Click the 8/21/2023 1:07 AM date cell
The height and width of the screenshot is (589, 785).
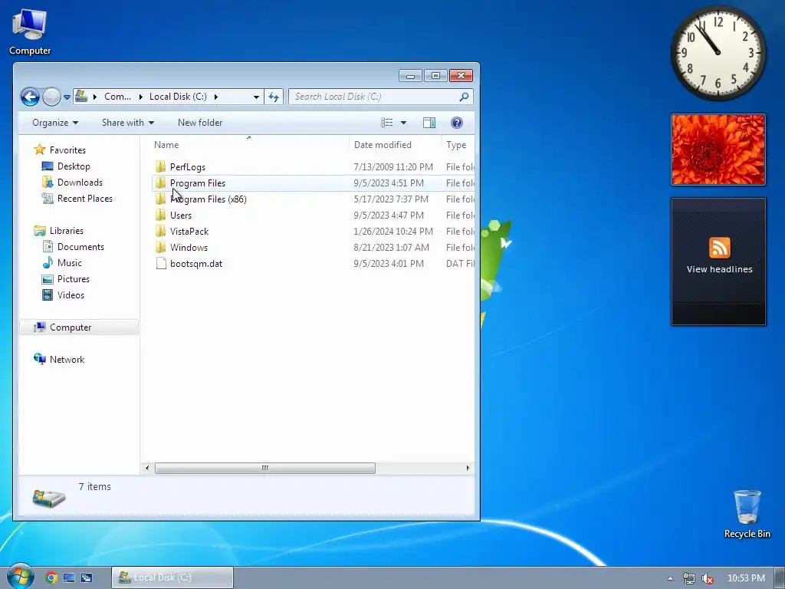tap(391, 248)
